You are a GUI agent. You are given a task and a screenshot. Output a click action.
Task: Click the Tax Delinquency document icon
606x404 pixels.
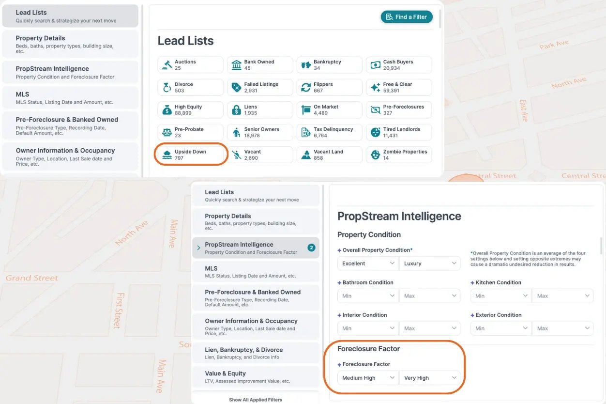306,131
